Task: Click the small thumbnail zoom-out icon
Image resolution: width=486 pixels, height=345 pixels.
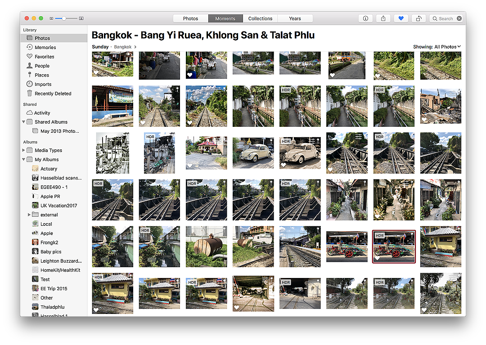Action: click(51, 18)
